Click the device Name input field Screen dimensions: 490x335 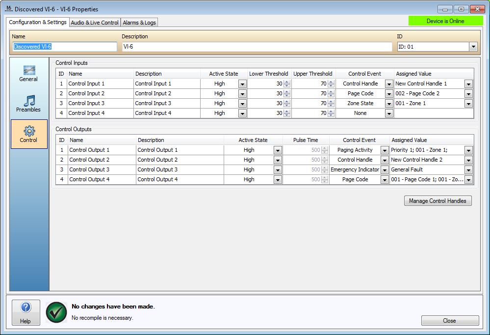click(x=65, y=47)
